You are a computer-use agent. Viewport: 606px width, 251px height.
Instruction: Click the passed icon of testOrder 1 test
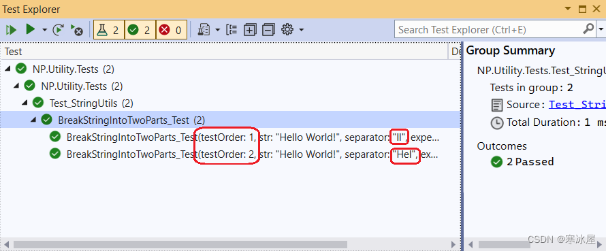coord(55,137)
